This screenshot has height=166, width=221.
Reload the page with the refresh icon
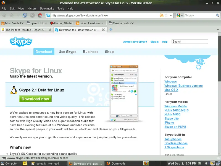(x=25, y=15)
